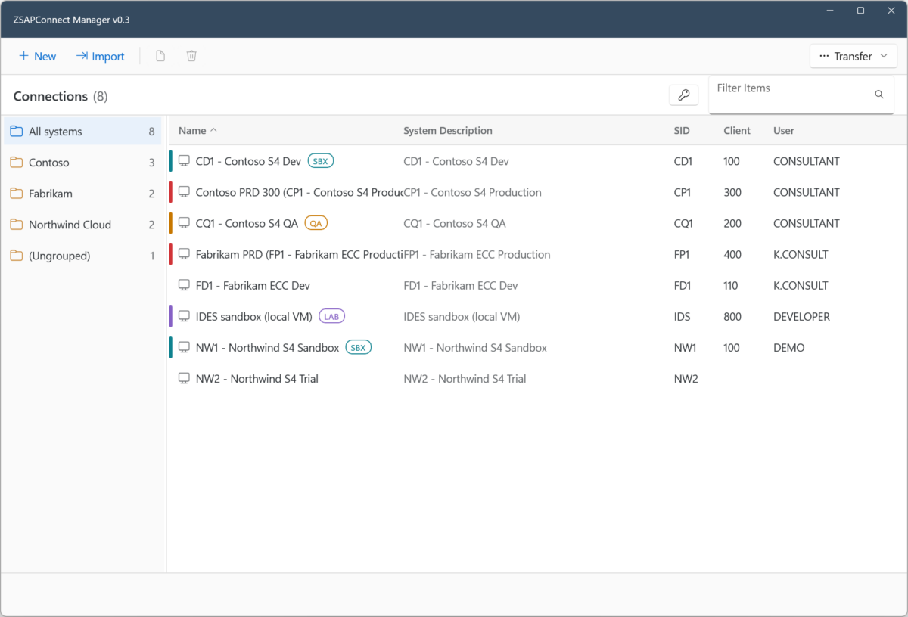908x617 pixels.
Task: Click the monitor icon of FD1 - Fabrikam ECC Dev
Action: [184, 285]
